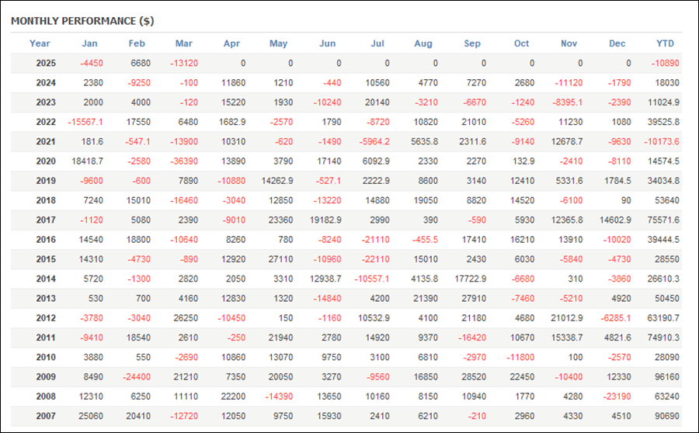
Task: Click the 2022 YTD value 39525.8
Action: (663, 122)
